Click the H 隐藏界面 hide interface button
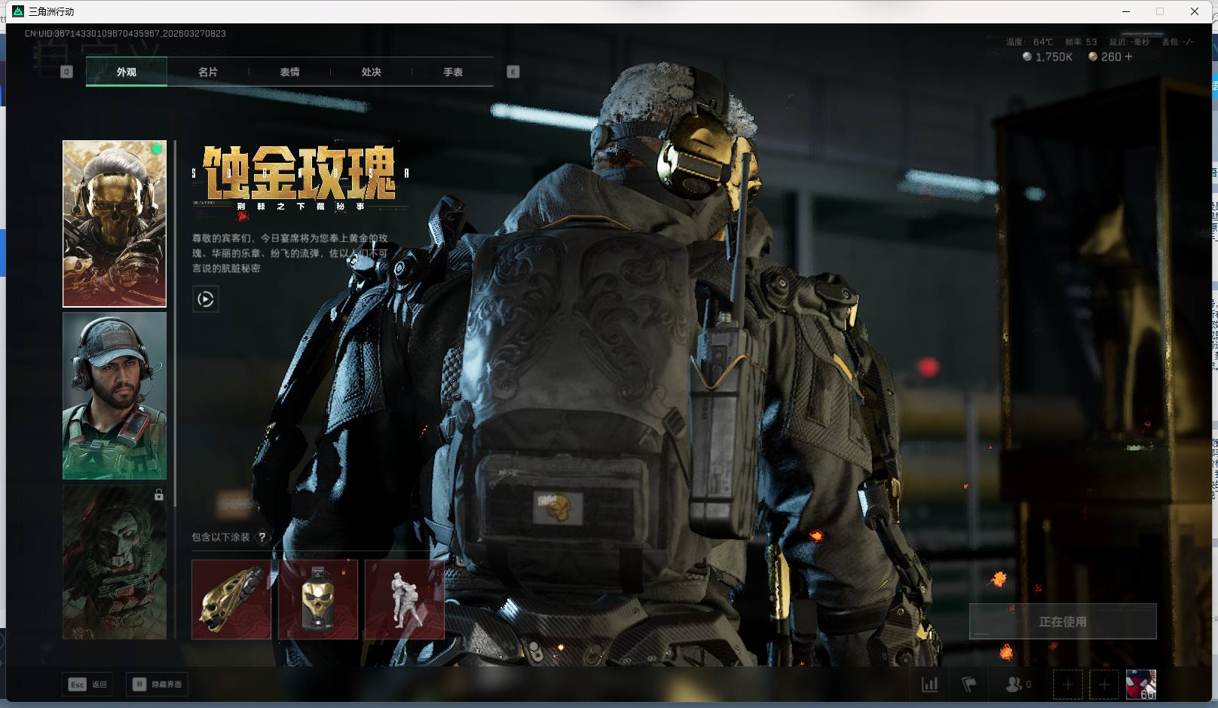Image resolution: width=1218 pixels, height=708 pixels. [157, 685]
